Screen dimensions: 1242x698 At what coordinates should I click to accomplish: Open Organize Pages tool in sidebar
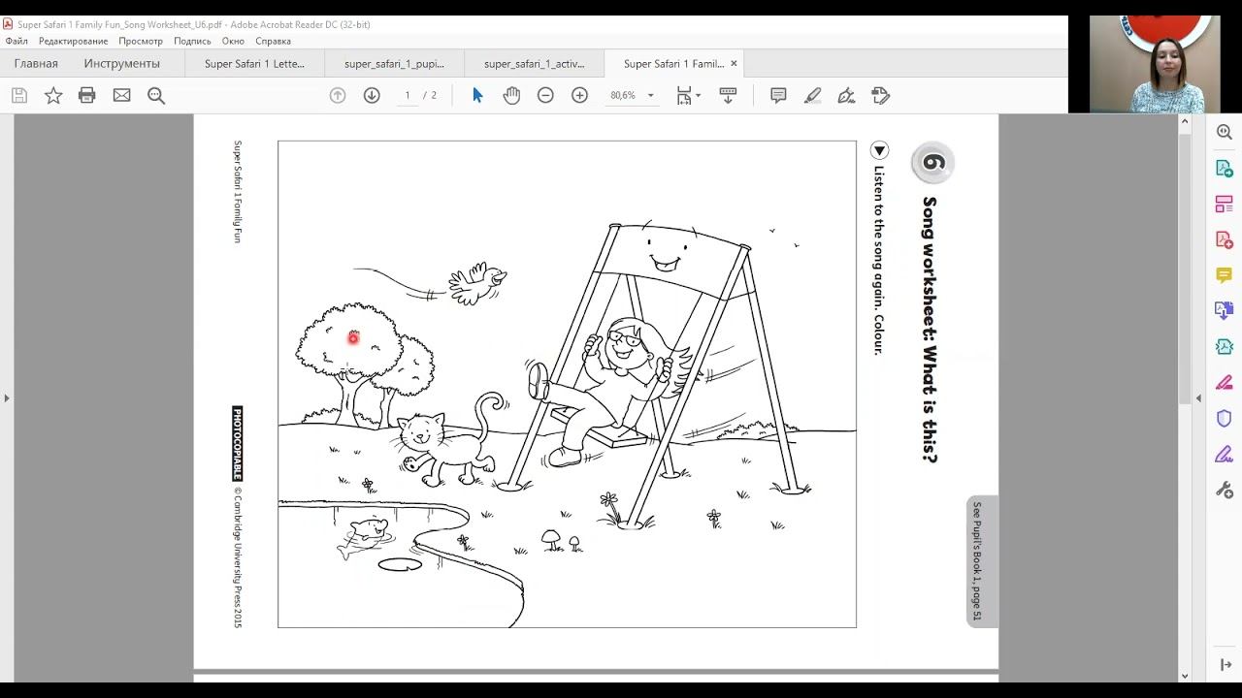(x=1225, y=205)
